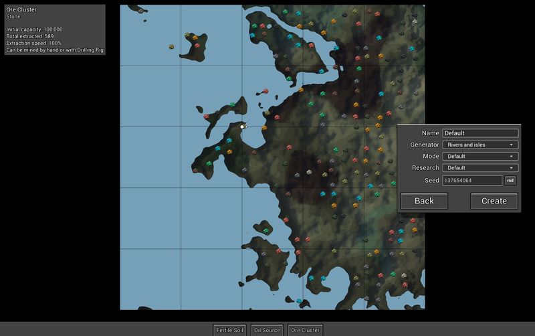535x336 pixels.
Task: Click the Back button
Action: [424, 201]
